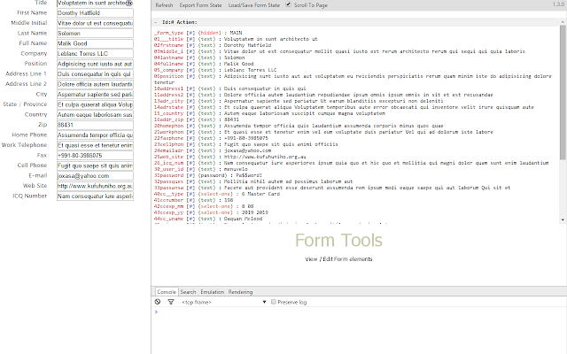The image size is (567, 354).
Task: Click the form list scrollbar thumb
Action: 563,92
